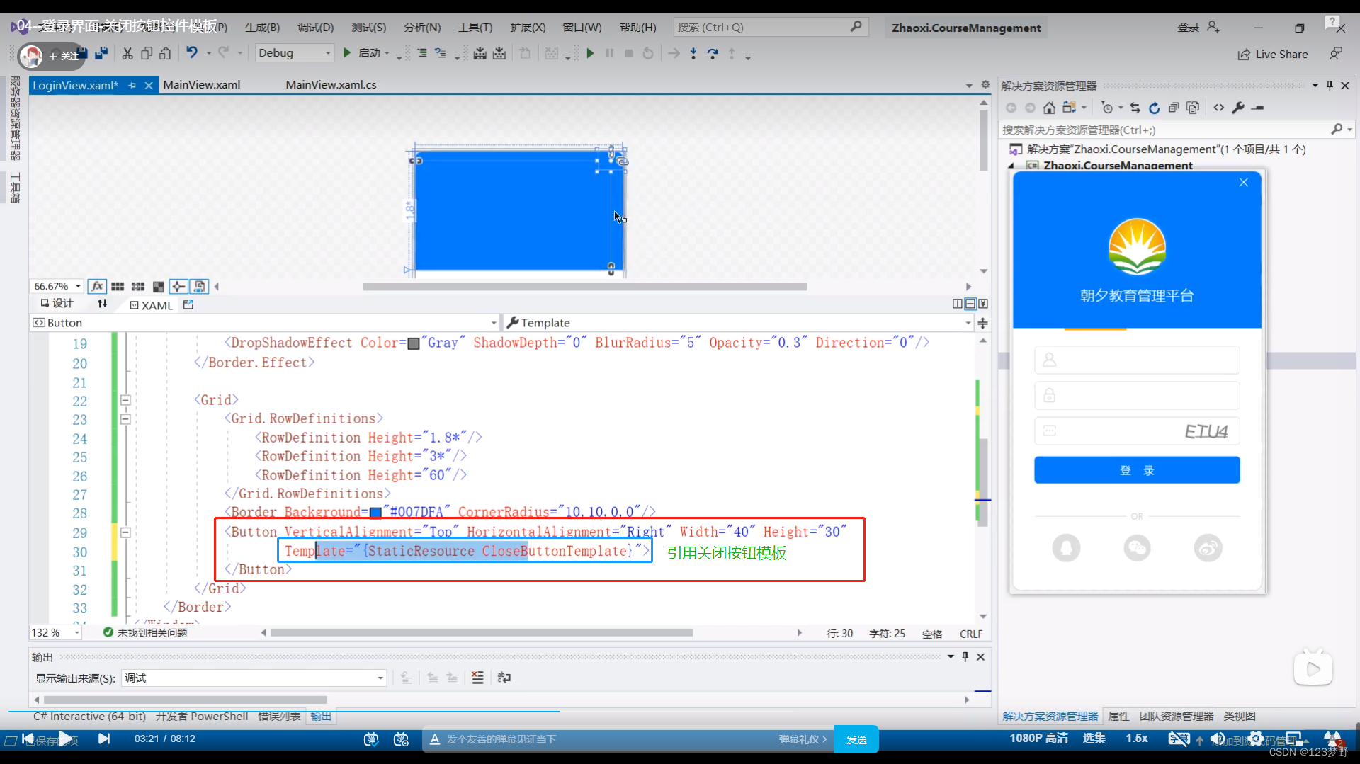This screenshot has width=1360, height=764.
Task: Click the Redo arrow icon
Action: pos(224,52)
